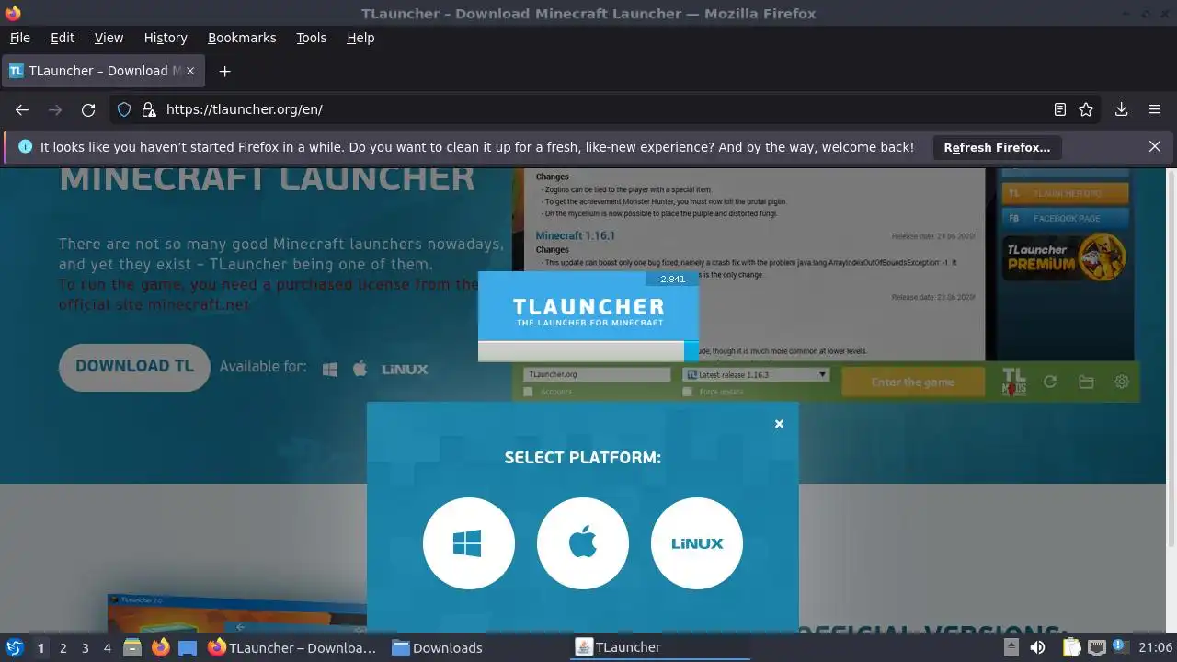Go back with the Firefox back arrow
The width and height of the screenshot is (1177, 662).
click(22, 109)
